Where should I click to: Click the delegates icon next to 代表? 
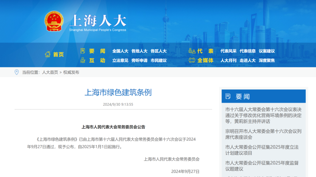(192, 51)
